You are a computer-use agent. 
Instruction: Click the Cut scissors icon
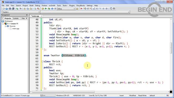tap(24, 9)
